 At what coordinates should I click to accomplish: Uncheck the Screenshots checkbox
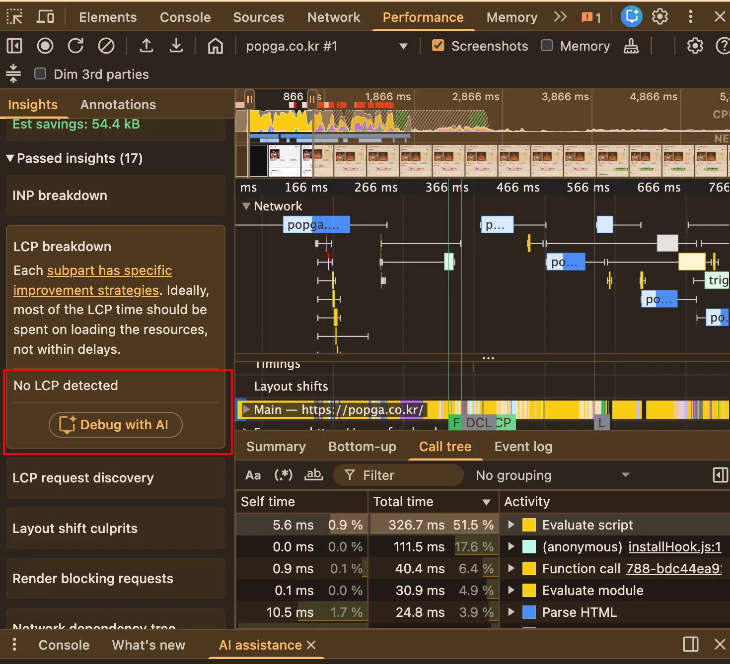(x=438, y=46)
